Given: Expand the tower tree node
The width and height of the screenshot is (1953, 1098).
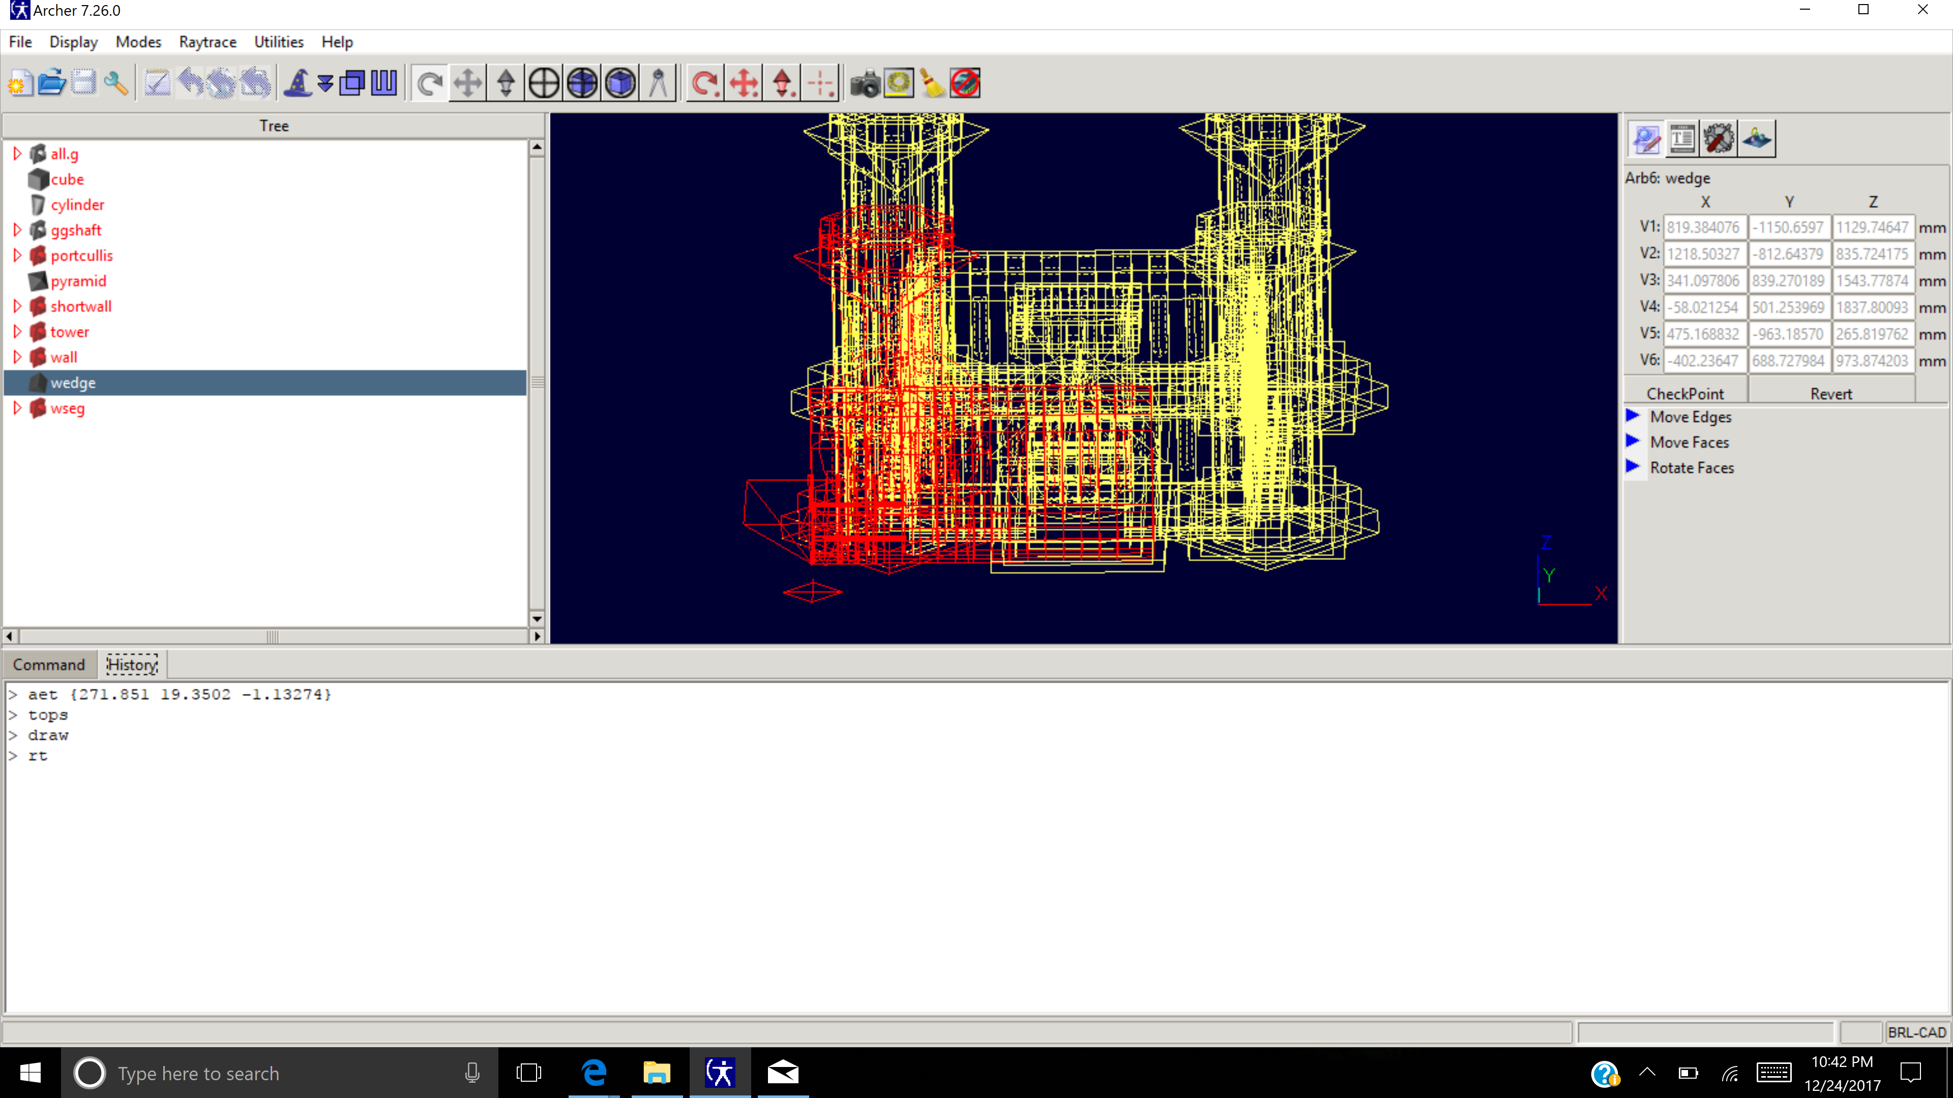Looking at the screenshot, I should pyautogui.click(x=17, y=332).
